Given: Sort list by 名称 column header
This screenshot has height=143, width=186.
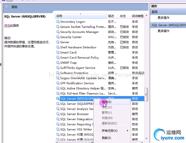Looking at the screenshot, I should click(81, 16).
